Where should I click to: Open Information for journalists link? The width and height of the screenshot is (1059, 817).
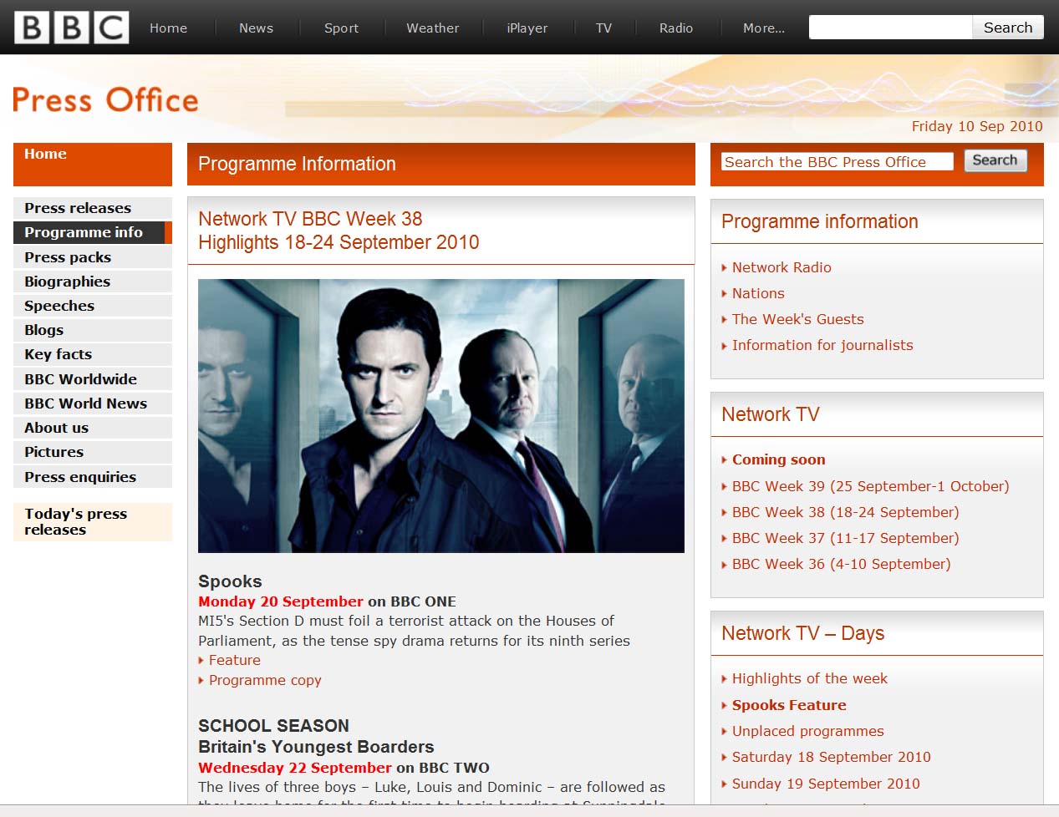[822, 345]
